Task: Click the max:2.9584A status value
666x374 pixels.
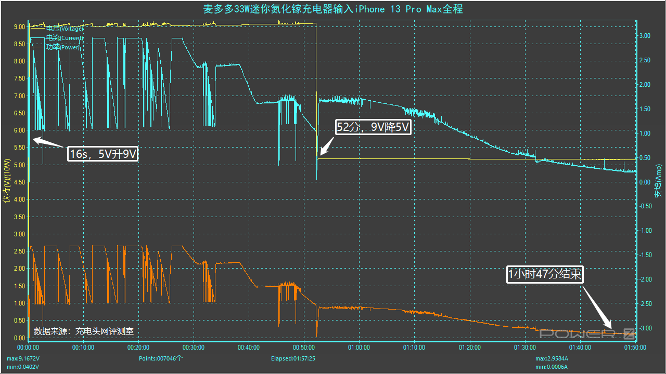Action: 552,358
